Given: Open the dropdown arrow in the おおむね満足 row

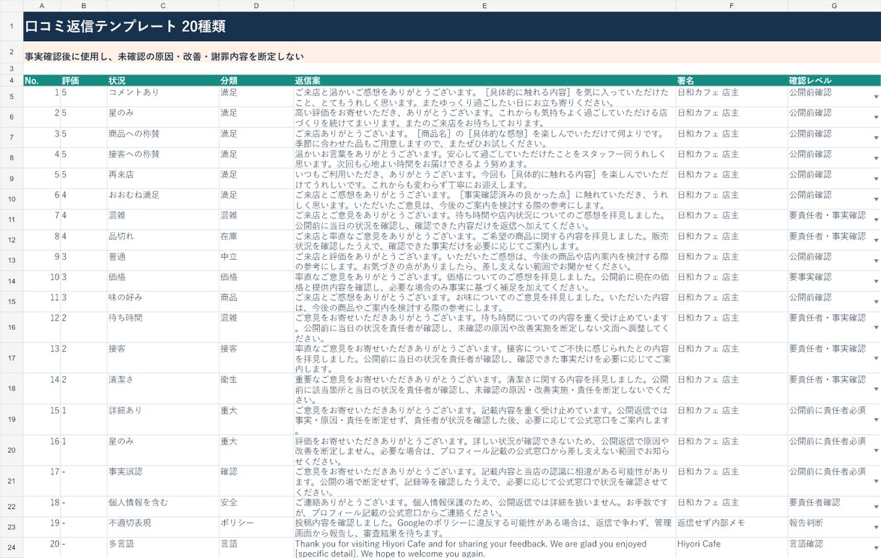Looking at the screenshot, I should (x=876, y=199).
